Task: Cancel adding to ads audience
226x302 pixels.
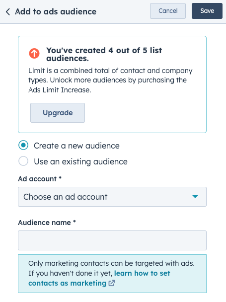Action: click(168, 11)
